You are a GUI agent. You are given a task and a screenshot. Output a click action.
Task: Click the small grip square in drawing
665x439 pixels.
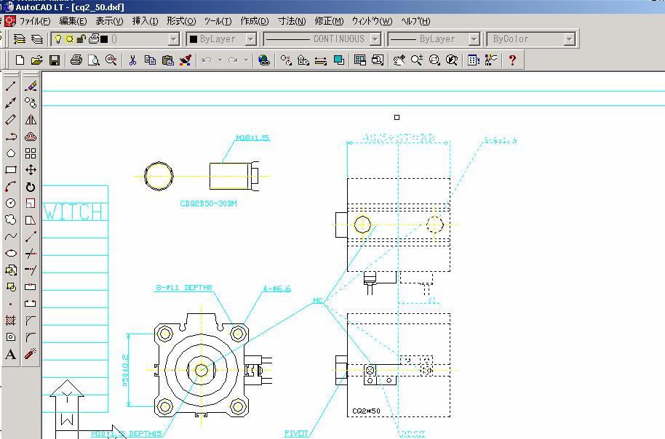397,117
